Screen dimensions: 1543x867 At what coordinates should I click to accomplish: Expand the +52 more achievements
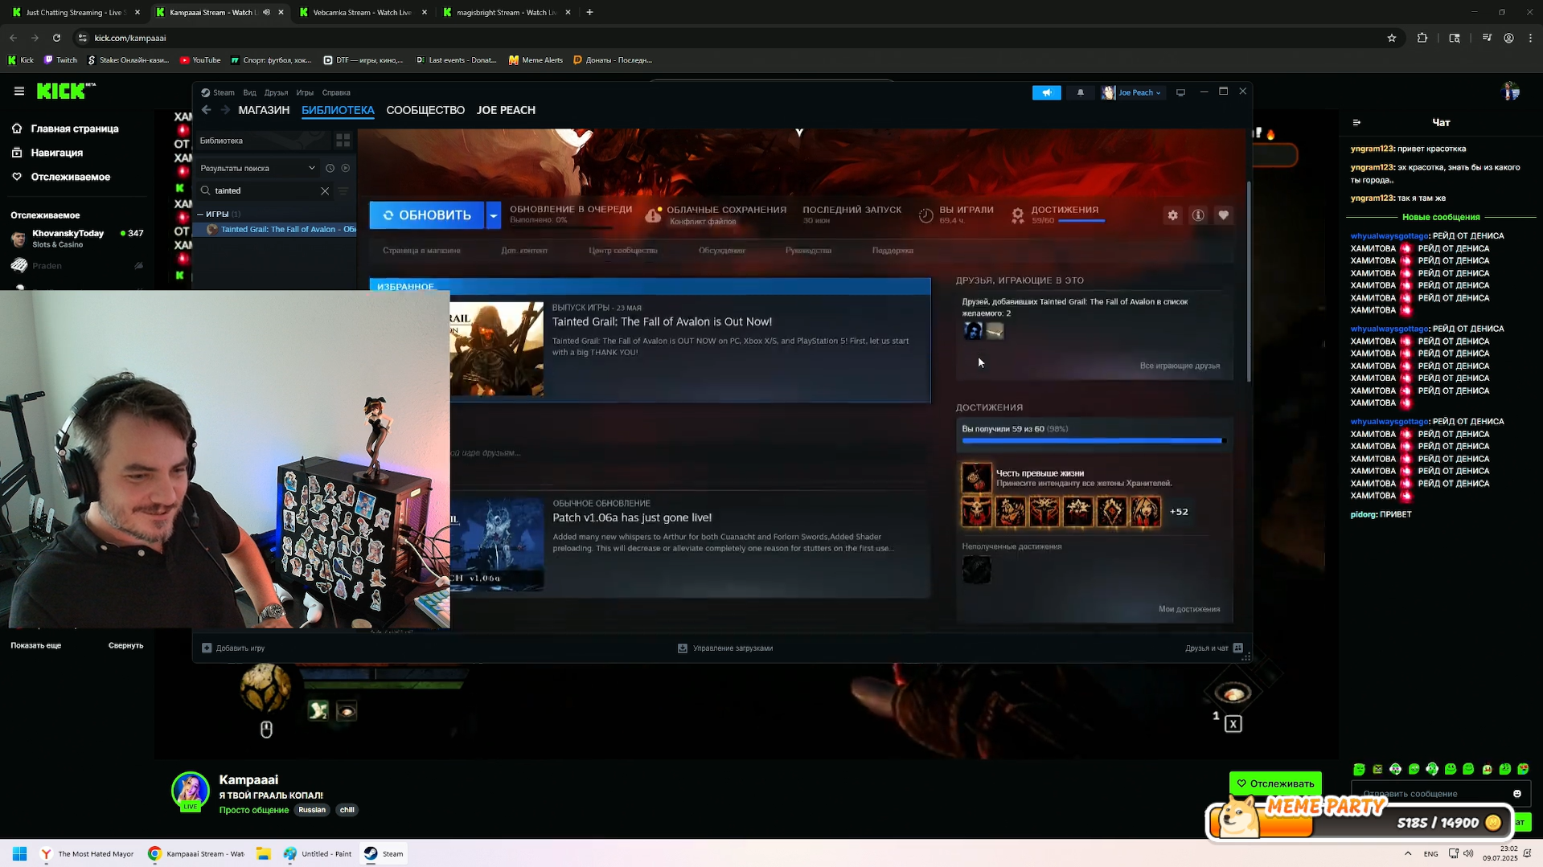tap(1179, 512)
